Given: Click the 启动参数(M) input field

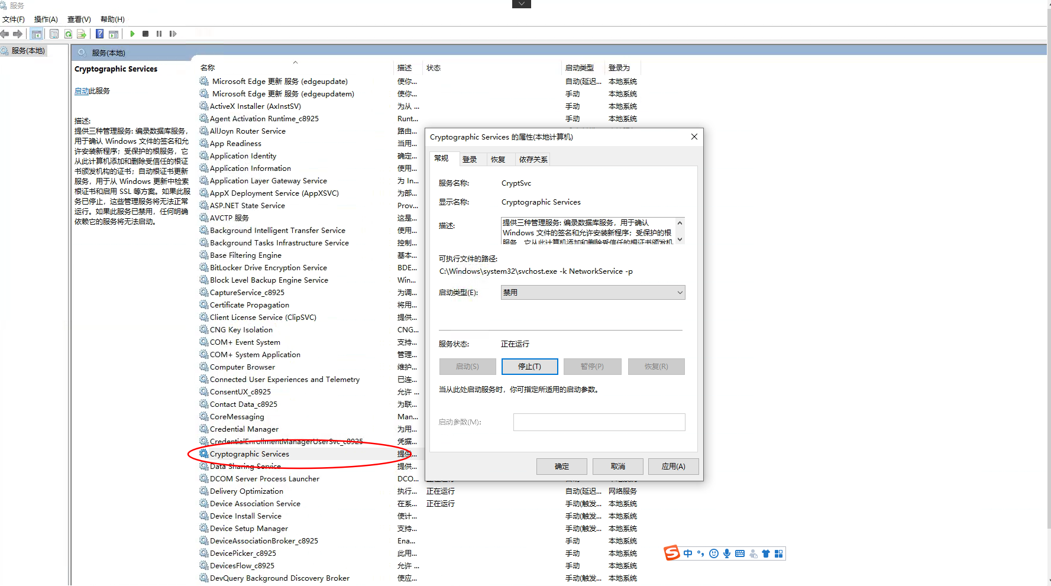Looking at the screenshot, I should (599, 422).
